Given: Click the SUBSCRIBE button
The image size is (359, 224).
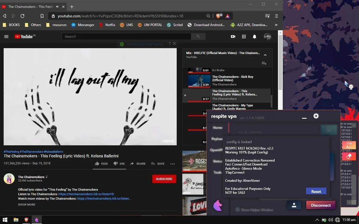Looking at the screenshot, I should (x=164, y=179).
